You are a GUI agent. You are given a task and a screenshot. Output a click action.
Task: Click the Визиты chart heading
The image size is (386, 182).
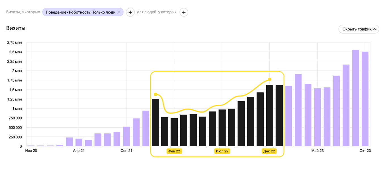point(16,28)
